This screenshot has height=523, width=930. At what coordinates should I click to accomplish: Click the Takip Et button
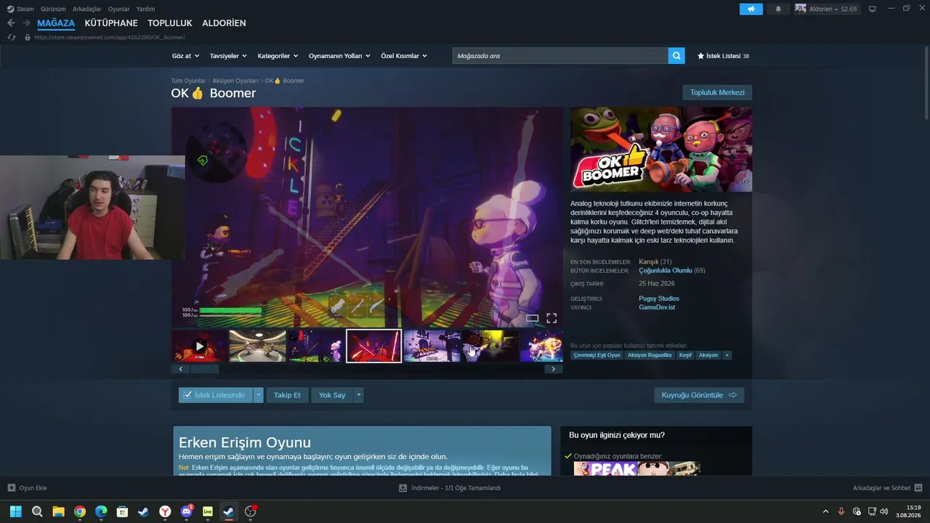pyautogui.click(x=287, y=395)
